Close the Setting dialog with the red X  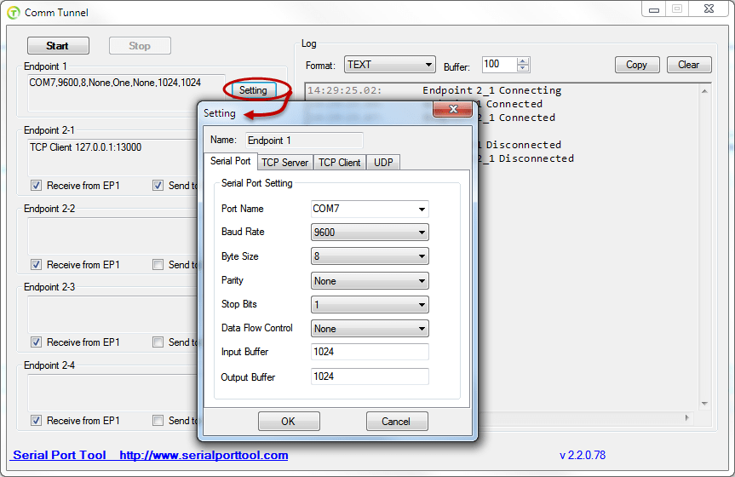[452, 109]
